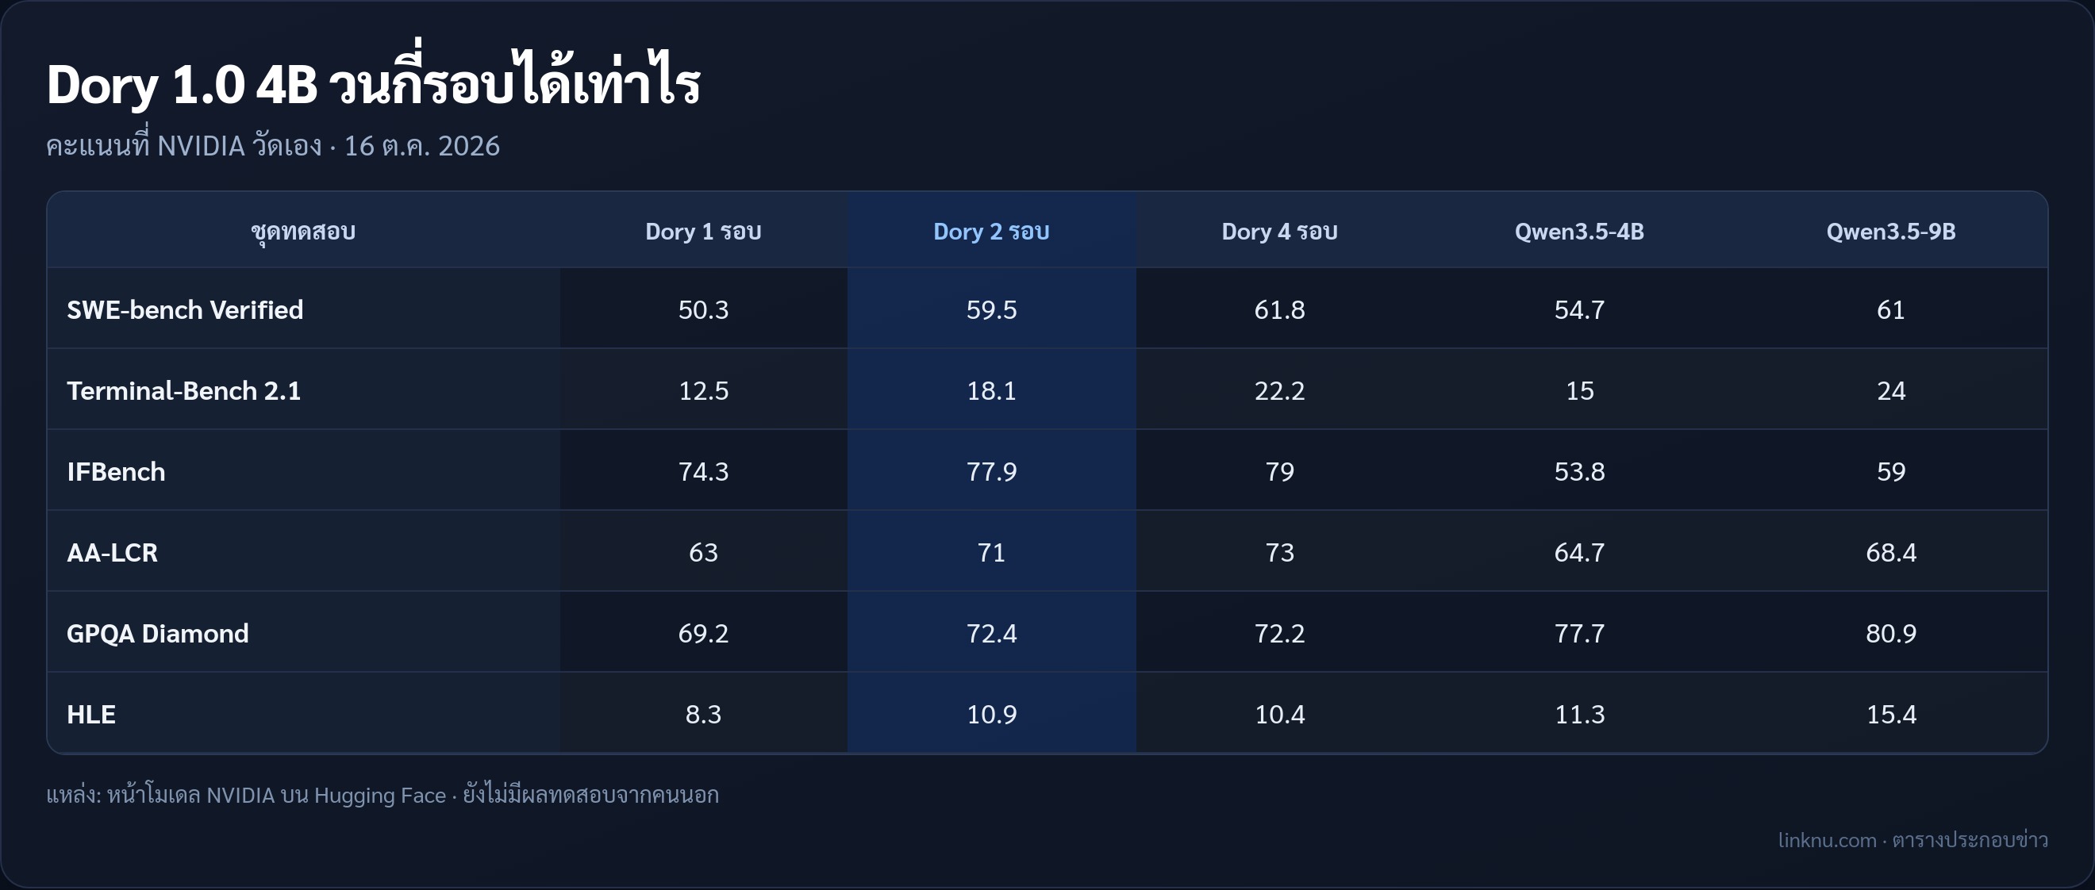Click the Qwen3.5-9B column header
2095x890 pixels.
coord(1891,232)
